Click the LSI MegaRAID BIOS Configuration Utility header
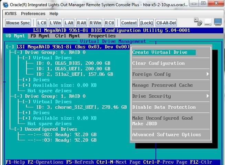Viewport: 225px width, 165px height. point(111,30)
